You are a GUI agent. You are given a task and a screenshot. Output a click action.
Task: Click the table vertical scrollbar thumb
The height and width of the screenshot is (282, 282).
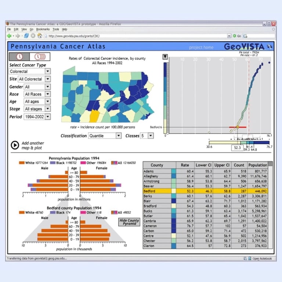point(270,164)
